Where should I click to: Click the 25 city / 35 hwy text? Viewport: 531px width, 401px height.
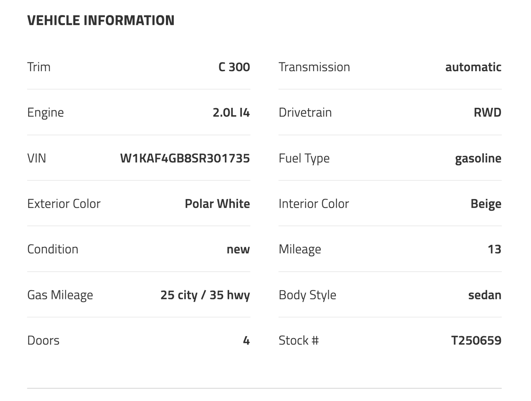(205, 295)
